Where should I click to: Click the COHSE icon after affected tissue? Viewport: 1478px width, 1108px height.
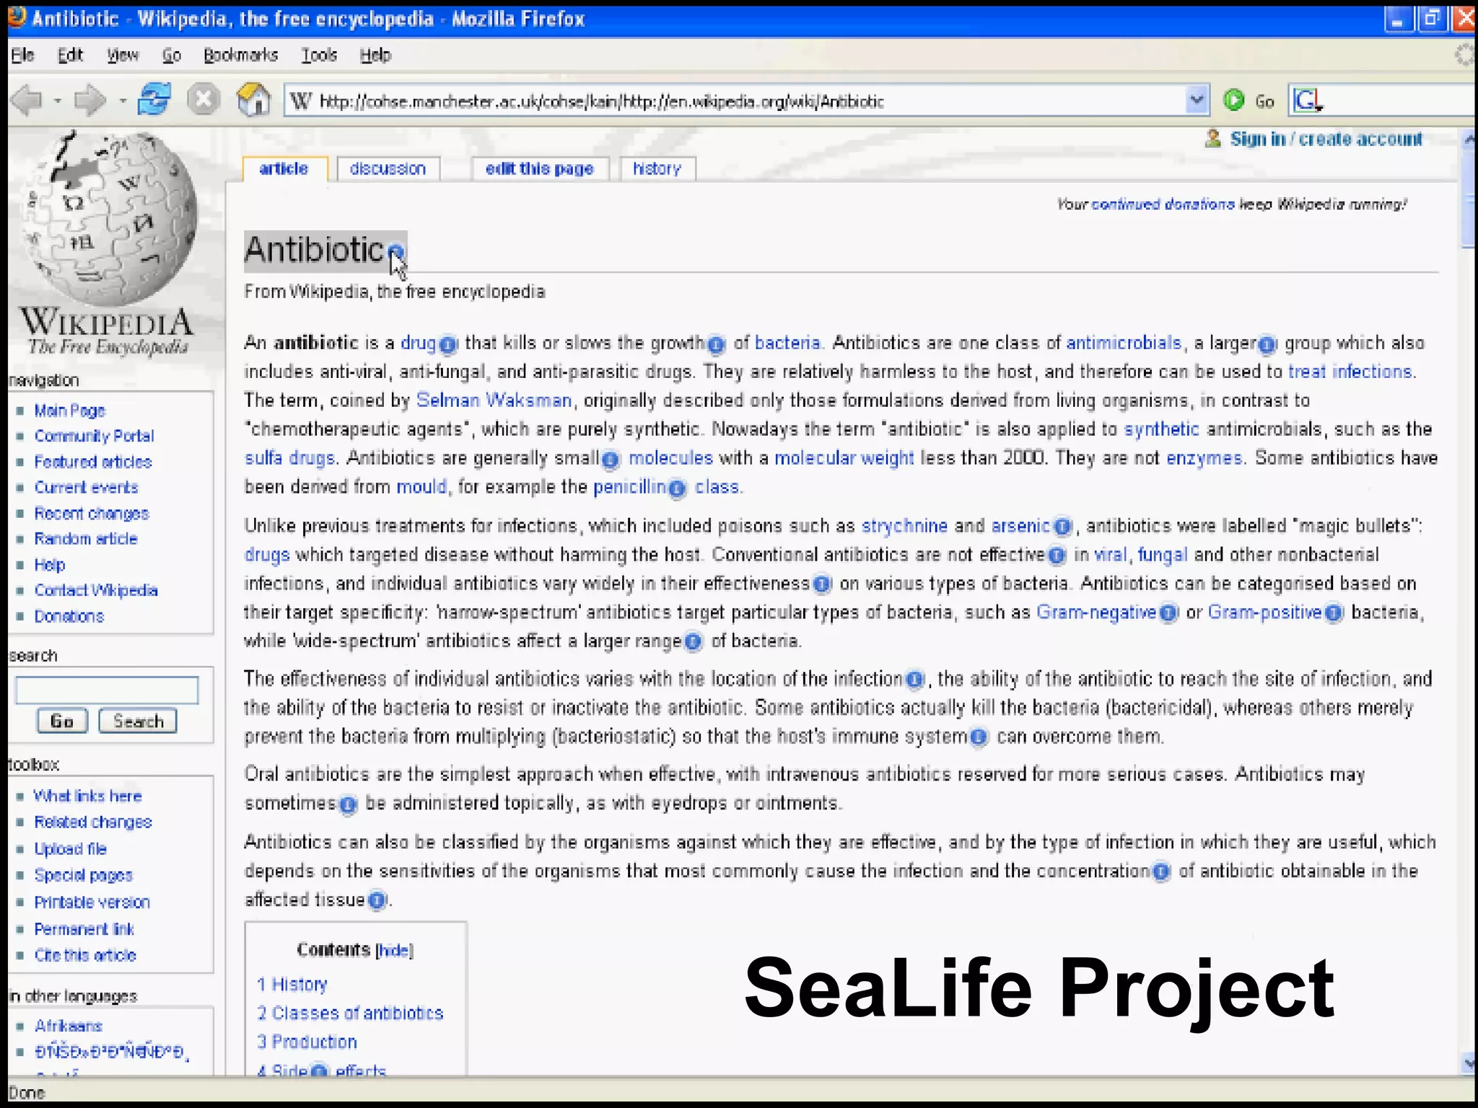click(x=377, y=901)
